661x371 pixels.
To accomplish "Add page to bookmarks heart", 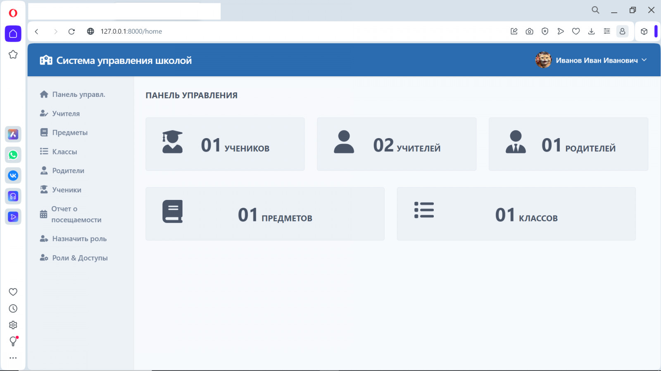I will point(576,31).
